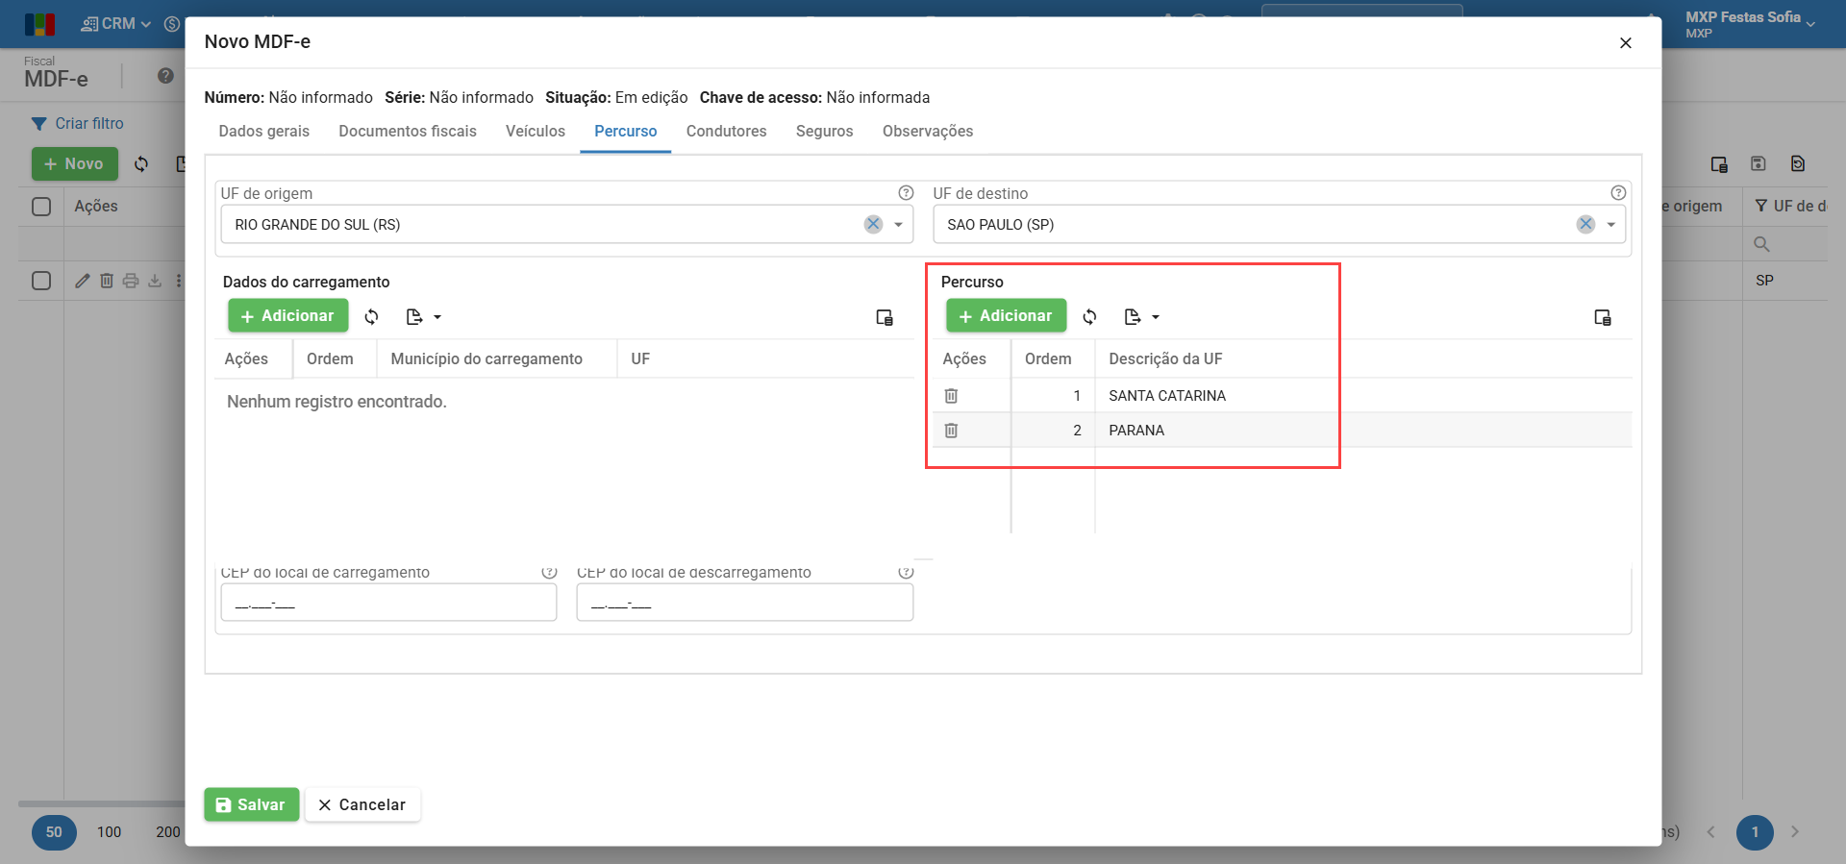The width and height of the screenshot is (1846, 864).
Task: Set page size to 100
Action: pos(110,832)
